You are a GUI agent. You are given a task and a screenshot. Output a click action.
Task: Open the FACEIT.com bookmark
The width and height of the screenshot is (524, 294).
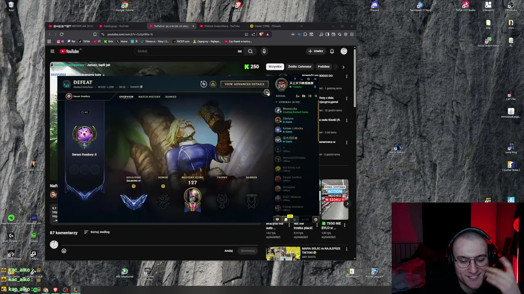coord(181,41)
